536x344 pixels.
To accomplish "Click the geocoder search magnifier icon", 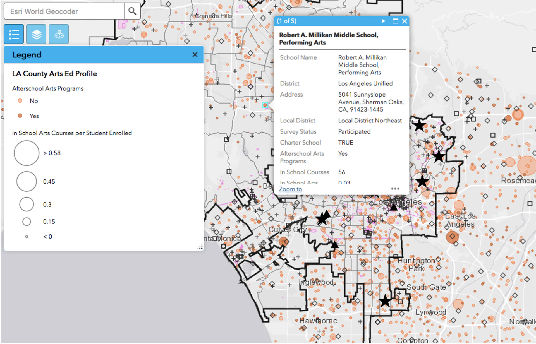I will click(x=132, y=11).
